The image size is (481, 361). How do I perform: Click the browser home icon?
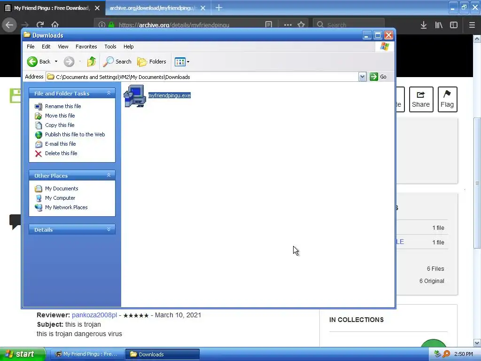(x=55, y=25)
